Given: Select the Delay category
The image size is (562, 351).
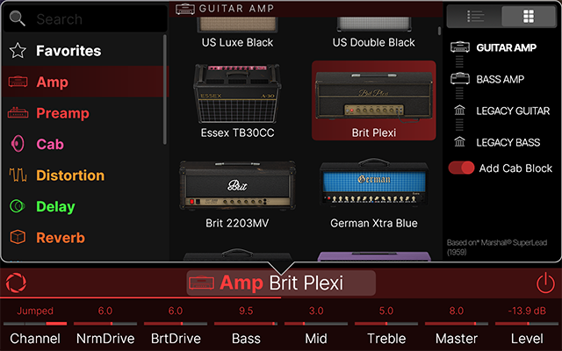Looking at the screenshot, I should [x=84, y=206].
